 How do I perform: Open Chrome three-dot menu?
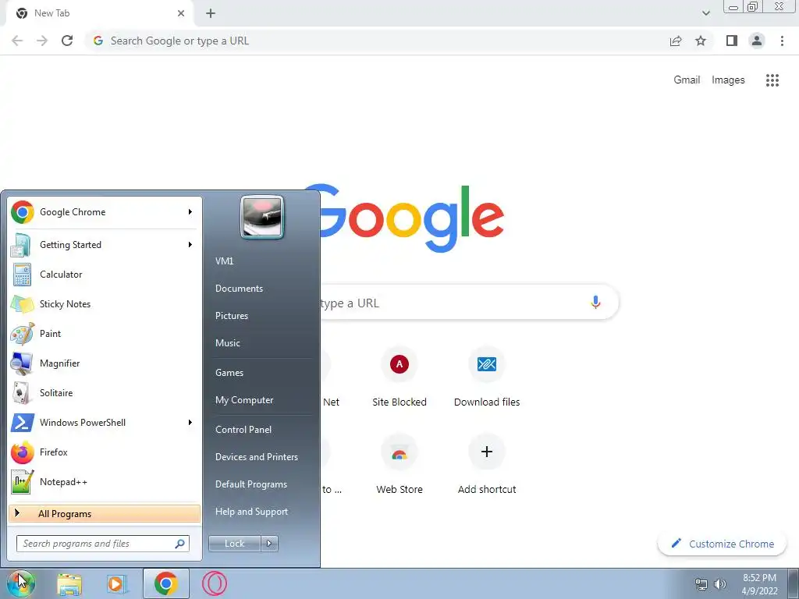[782, 41]
